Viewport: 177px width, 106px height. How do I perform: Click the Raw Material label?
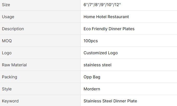[14, 65]
